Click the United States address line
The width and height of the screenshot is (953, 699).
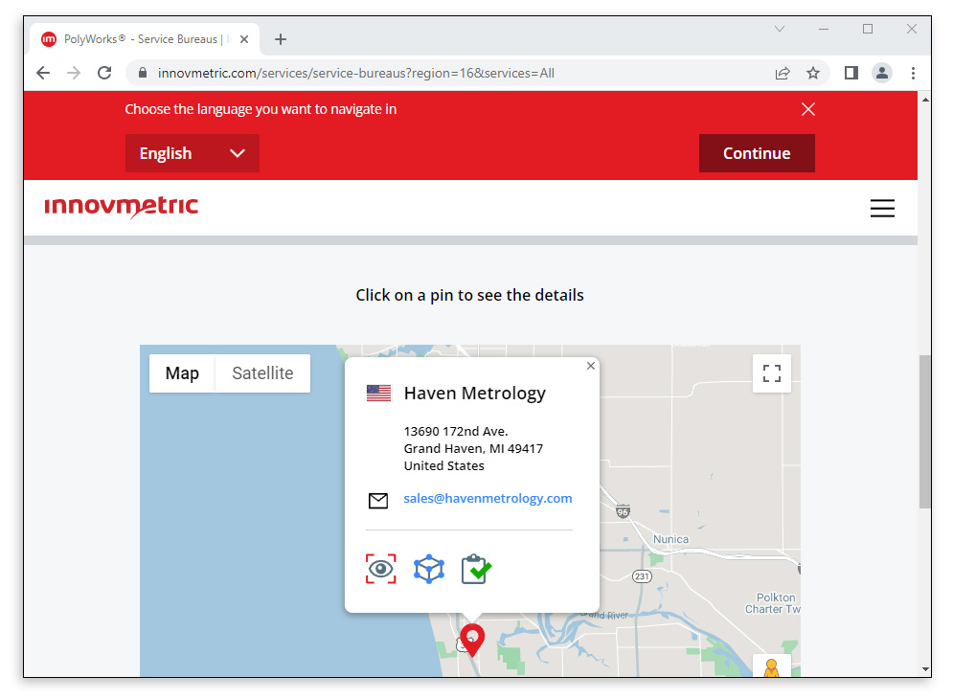coord(444,465)
